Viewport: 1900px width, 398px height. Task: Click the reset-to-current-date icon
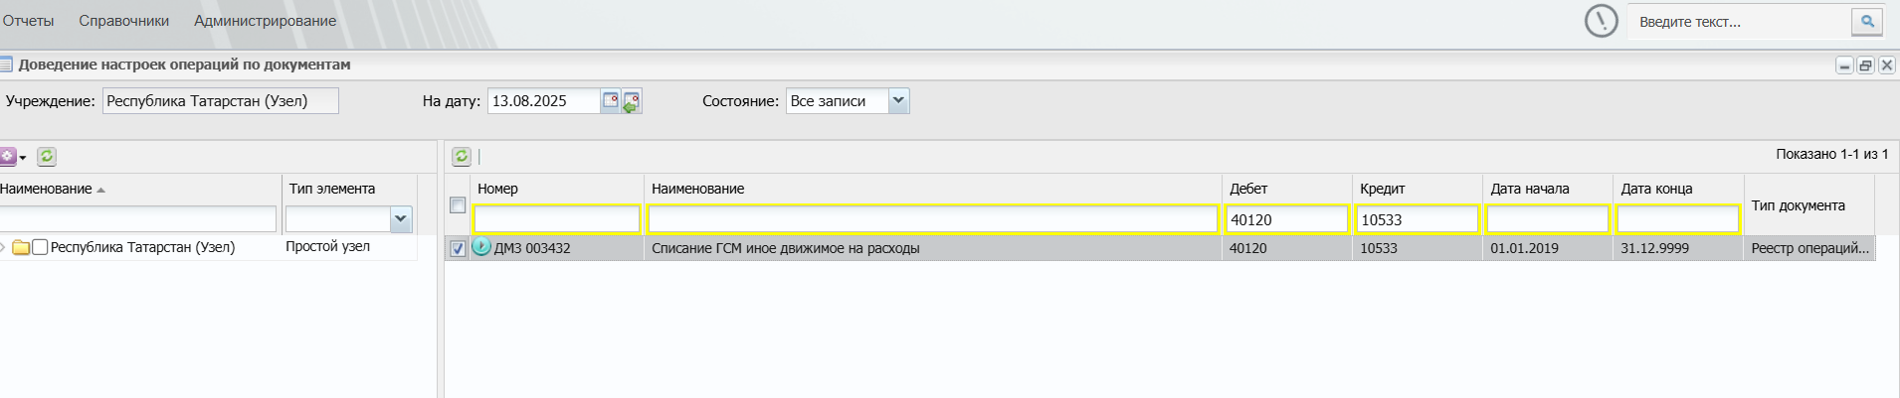pos(632,101)
